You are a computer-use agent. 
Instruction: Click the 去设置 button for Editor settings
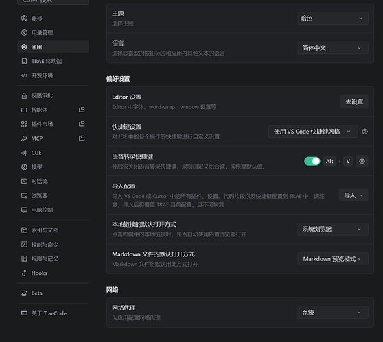tap(354, 101)
